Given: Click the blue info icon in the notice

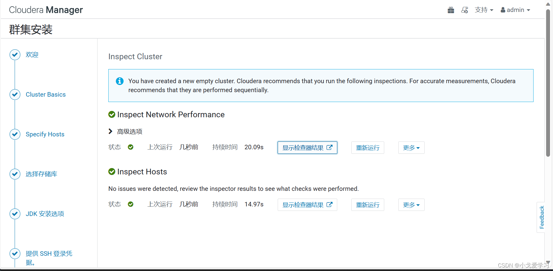Looking at the screenshot, I should (120, 81).
